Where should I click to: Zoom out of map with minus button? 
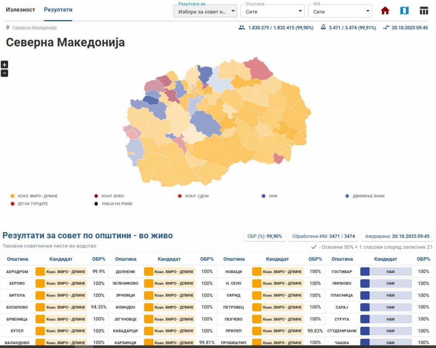click(x=4, y=73)
